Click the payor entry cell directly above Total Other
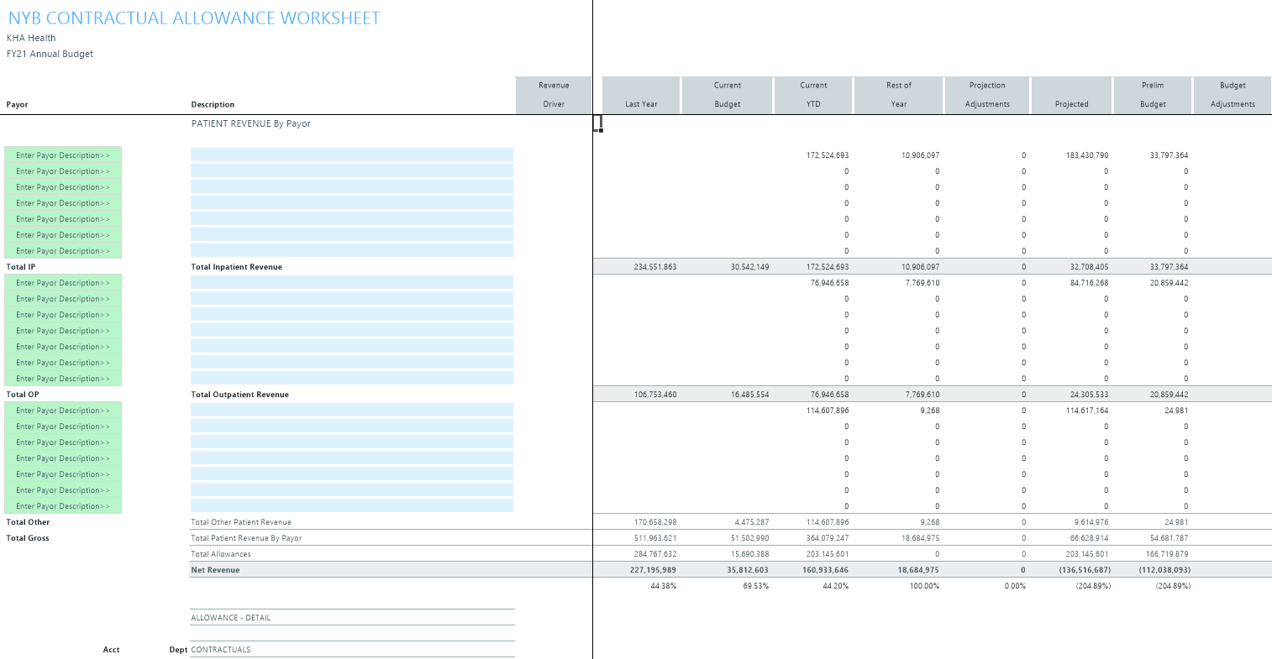The image size is (1272, 659). [63, 506]
